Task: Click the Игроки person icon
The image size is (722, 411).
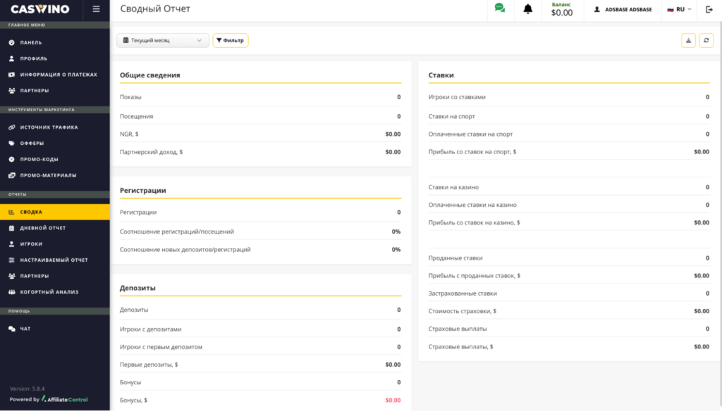Action: tap(11, 244)
